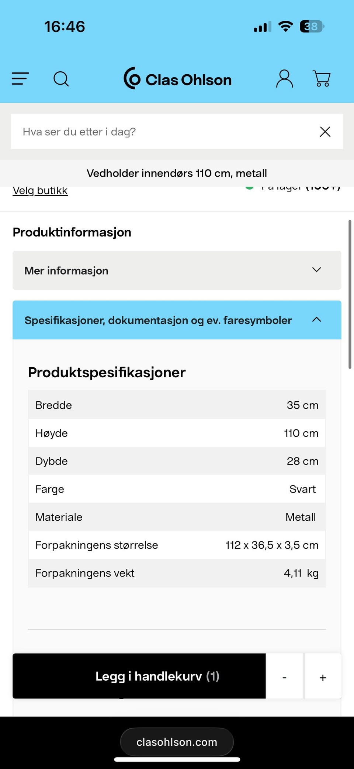This screenshot has height=769, width=354.
Task: Open the user account icon
Action: pyautogui.click(x=284, y=79)
